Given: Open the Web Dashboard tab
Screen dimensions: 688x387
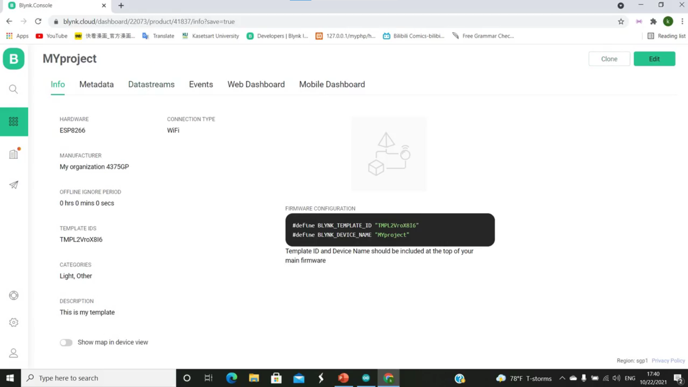Looking at the screenshot, I should click(x=256, y=84).
